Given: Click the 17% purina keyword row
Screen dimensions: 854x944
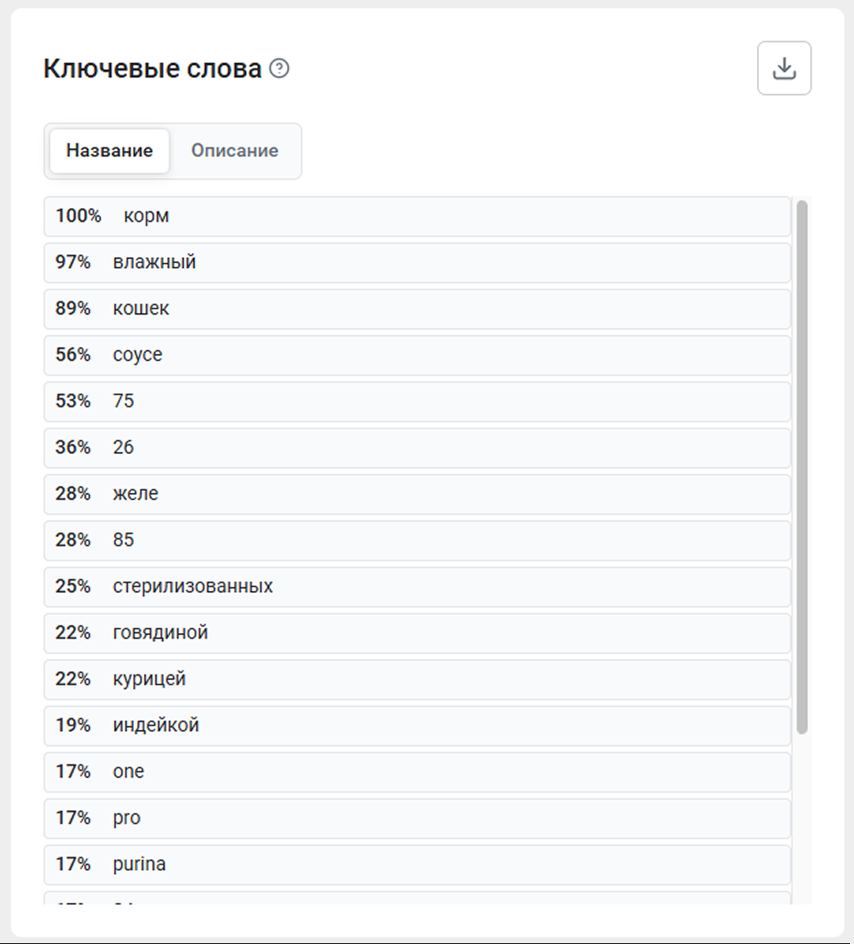Looking at the screenshot, I should tap(417, 865).
